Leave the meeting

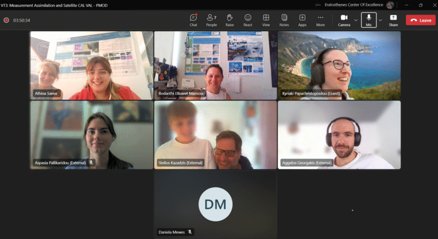point(420,20)
